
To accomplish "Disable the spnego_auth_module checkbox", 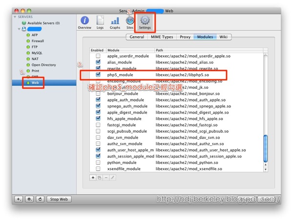I will pos(98,106).
